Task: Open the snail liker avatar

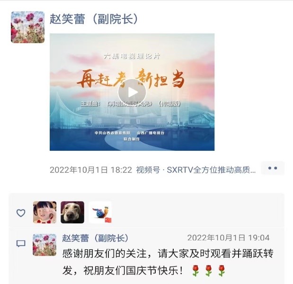Action: pos(100,212)
